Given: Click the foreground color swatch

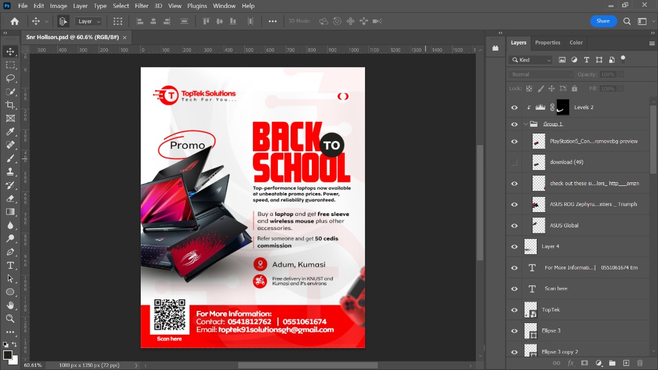Looking at the screenshot, I should (7, 355).
